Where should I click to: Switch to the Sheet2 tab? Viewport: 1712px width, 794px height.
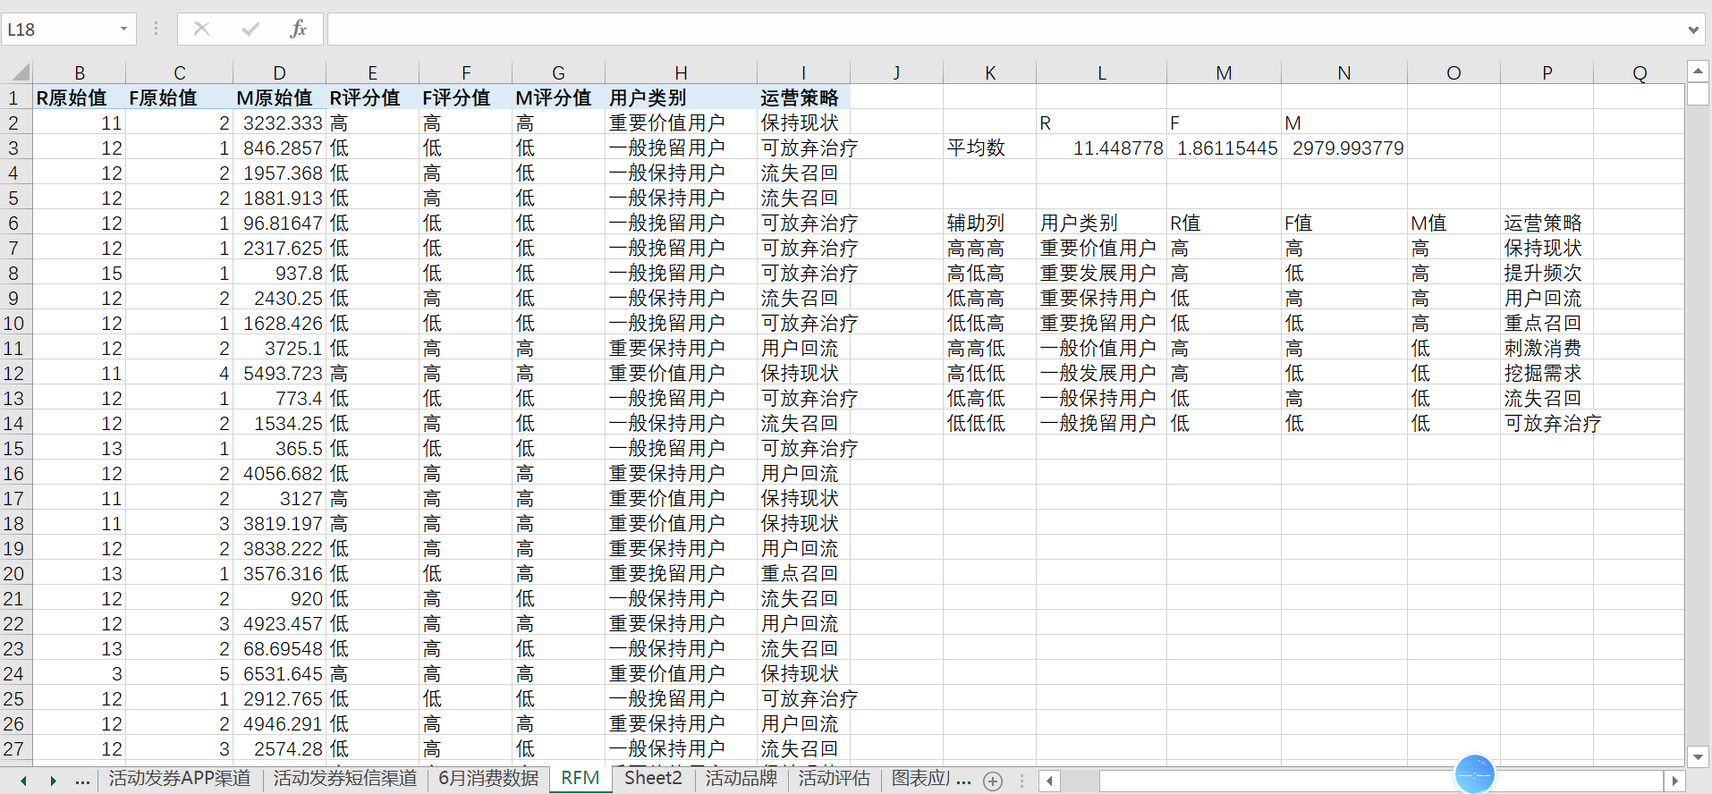click(653, 779)
